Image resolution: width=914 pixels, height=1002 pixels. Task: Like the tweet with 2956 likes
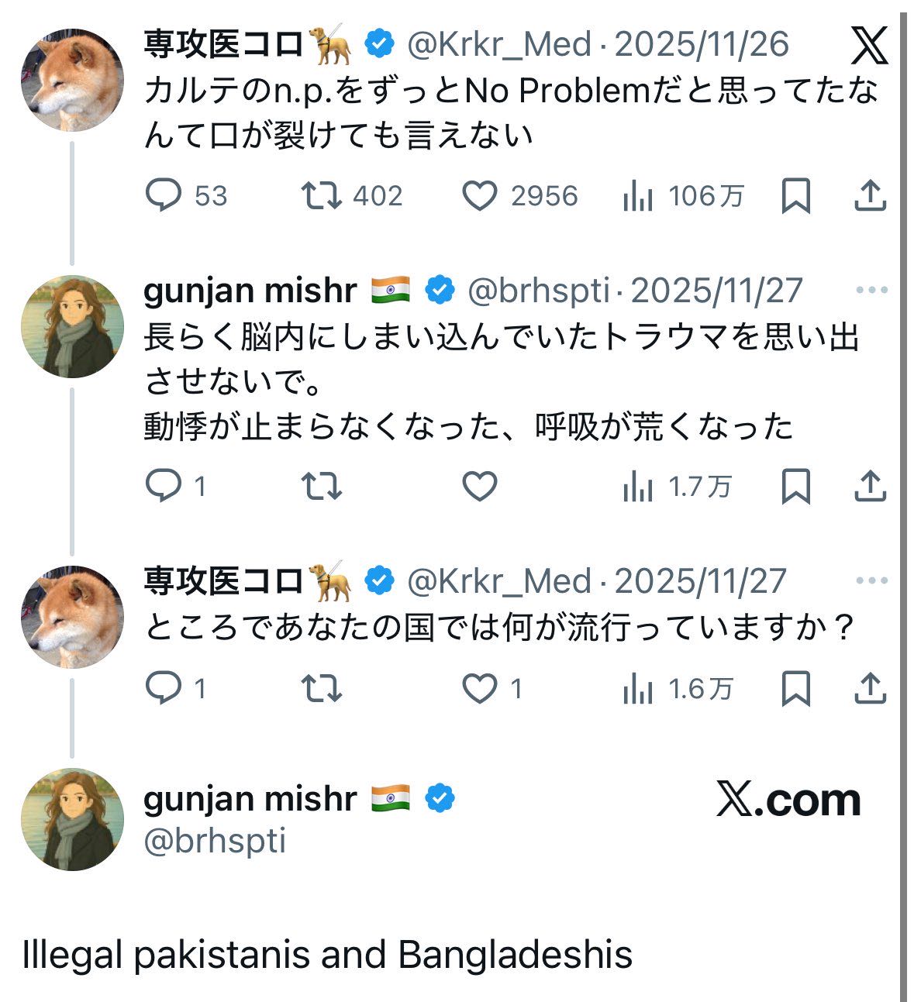[480, 196]
